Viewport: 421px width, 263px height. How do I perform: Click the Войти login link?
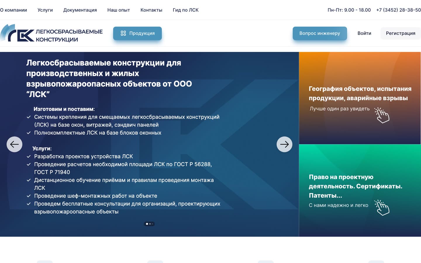click(364, 33)
